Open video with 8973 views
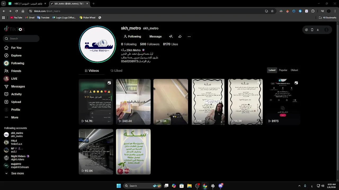 [283, 102]
